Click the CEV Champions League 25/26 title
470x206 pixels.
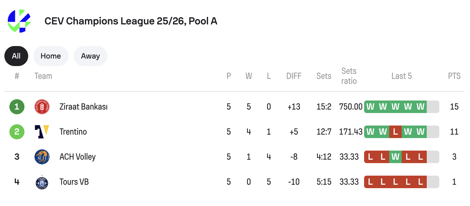pos(131,21)
